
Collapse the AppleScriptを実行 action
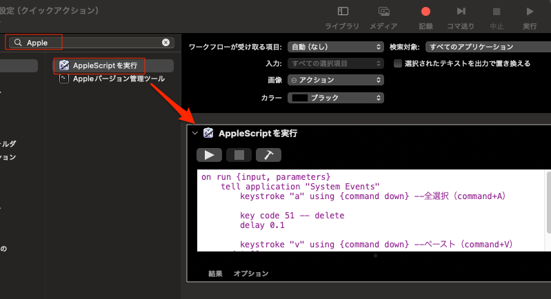(x=195, y=133)
